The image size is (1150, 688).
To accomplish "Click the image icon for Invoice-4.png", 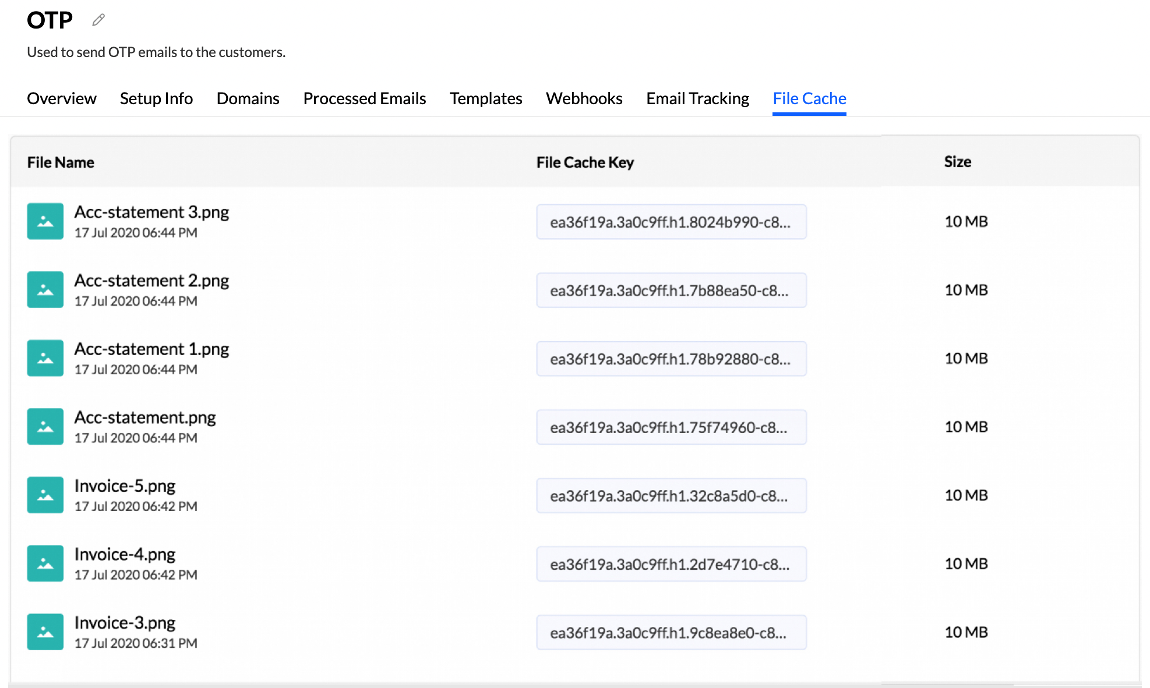I will 45,563.
